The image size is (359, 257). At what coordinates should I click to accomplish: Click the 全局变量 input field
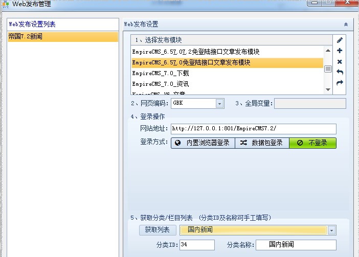[x=310, y=104]
